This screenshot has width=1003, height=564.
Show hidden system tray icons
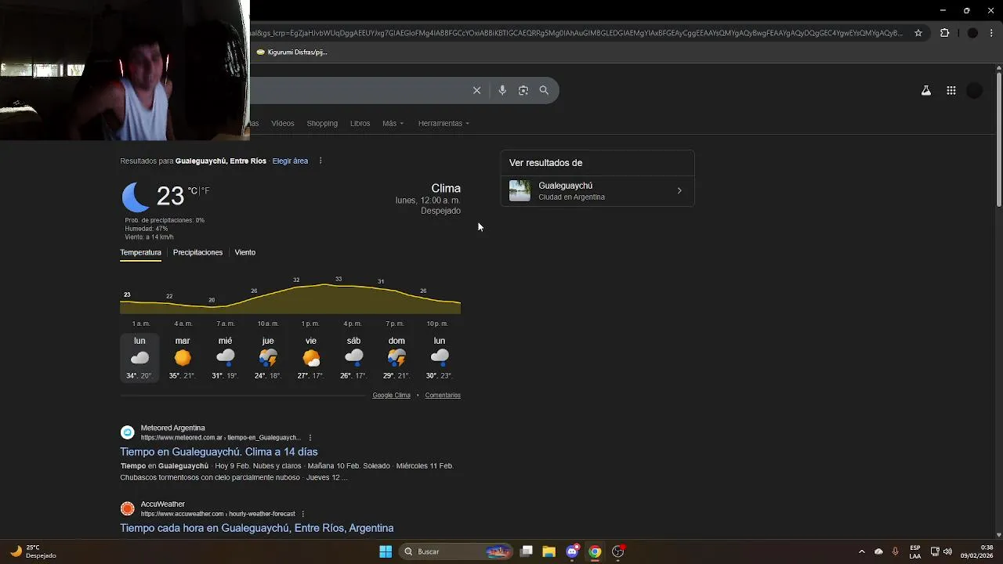click(862, 551)
